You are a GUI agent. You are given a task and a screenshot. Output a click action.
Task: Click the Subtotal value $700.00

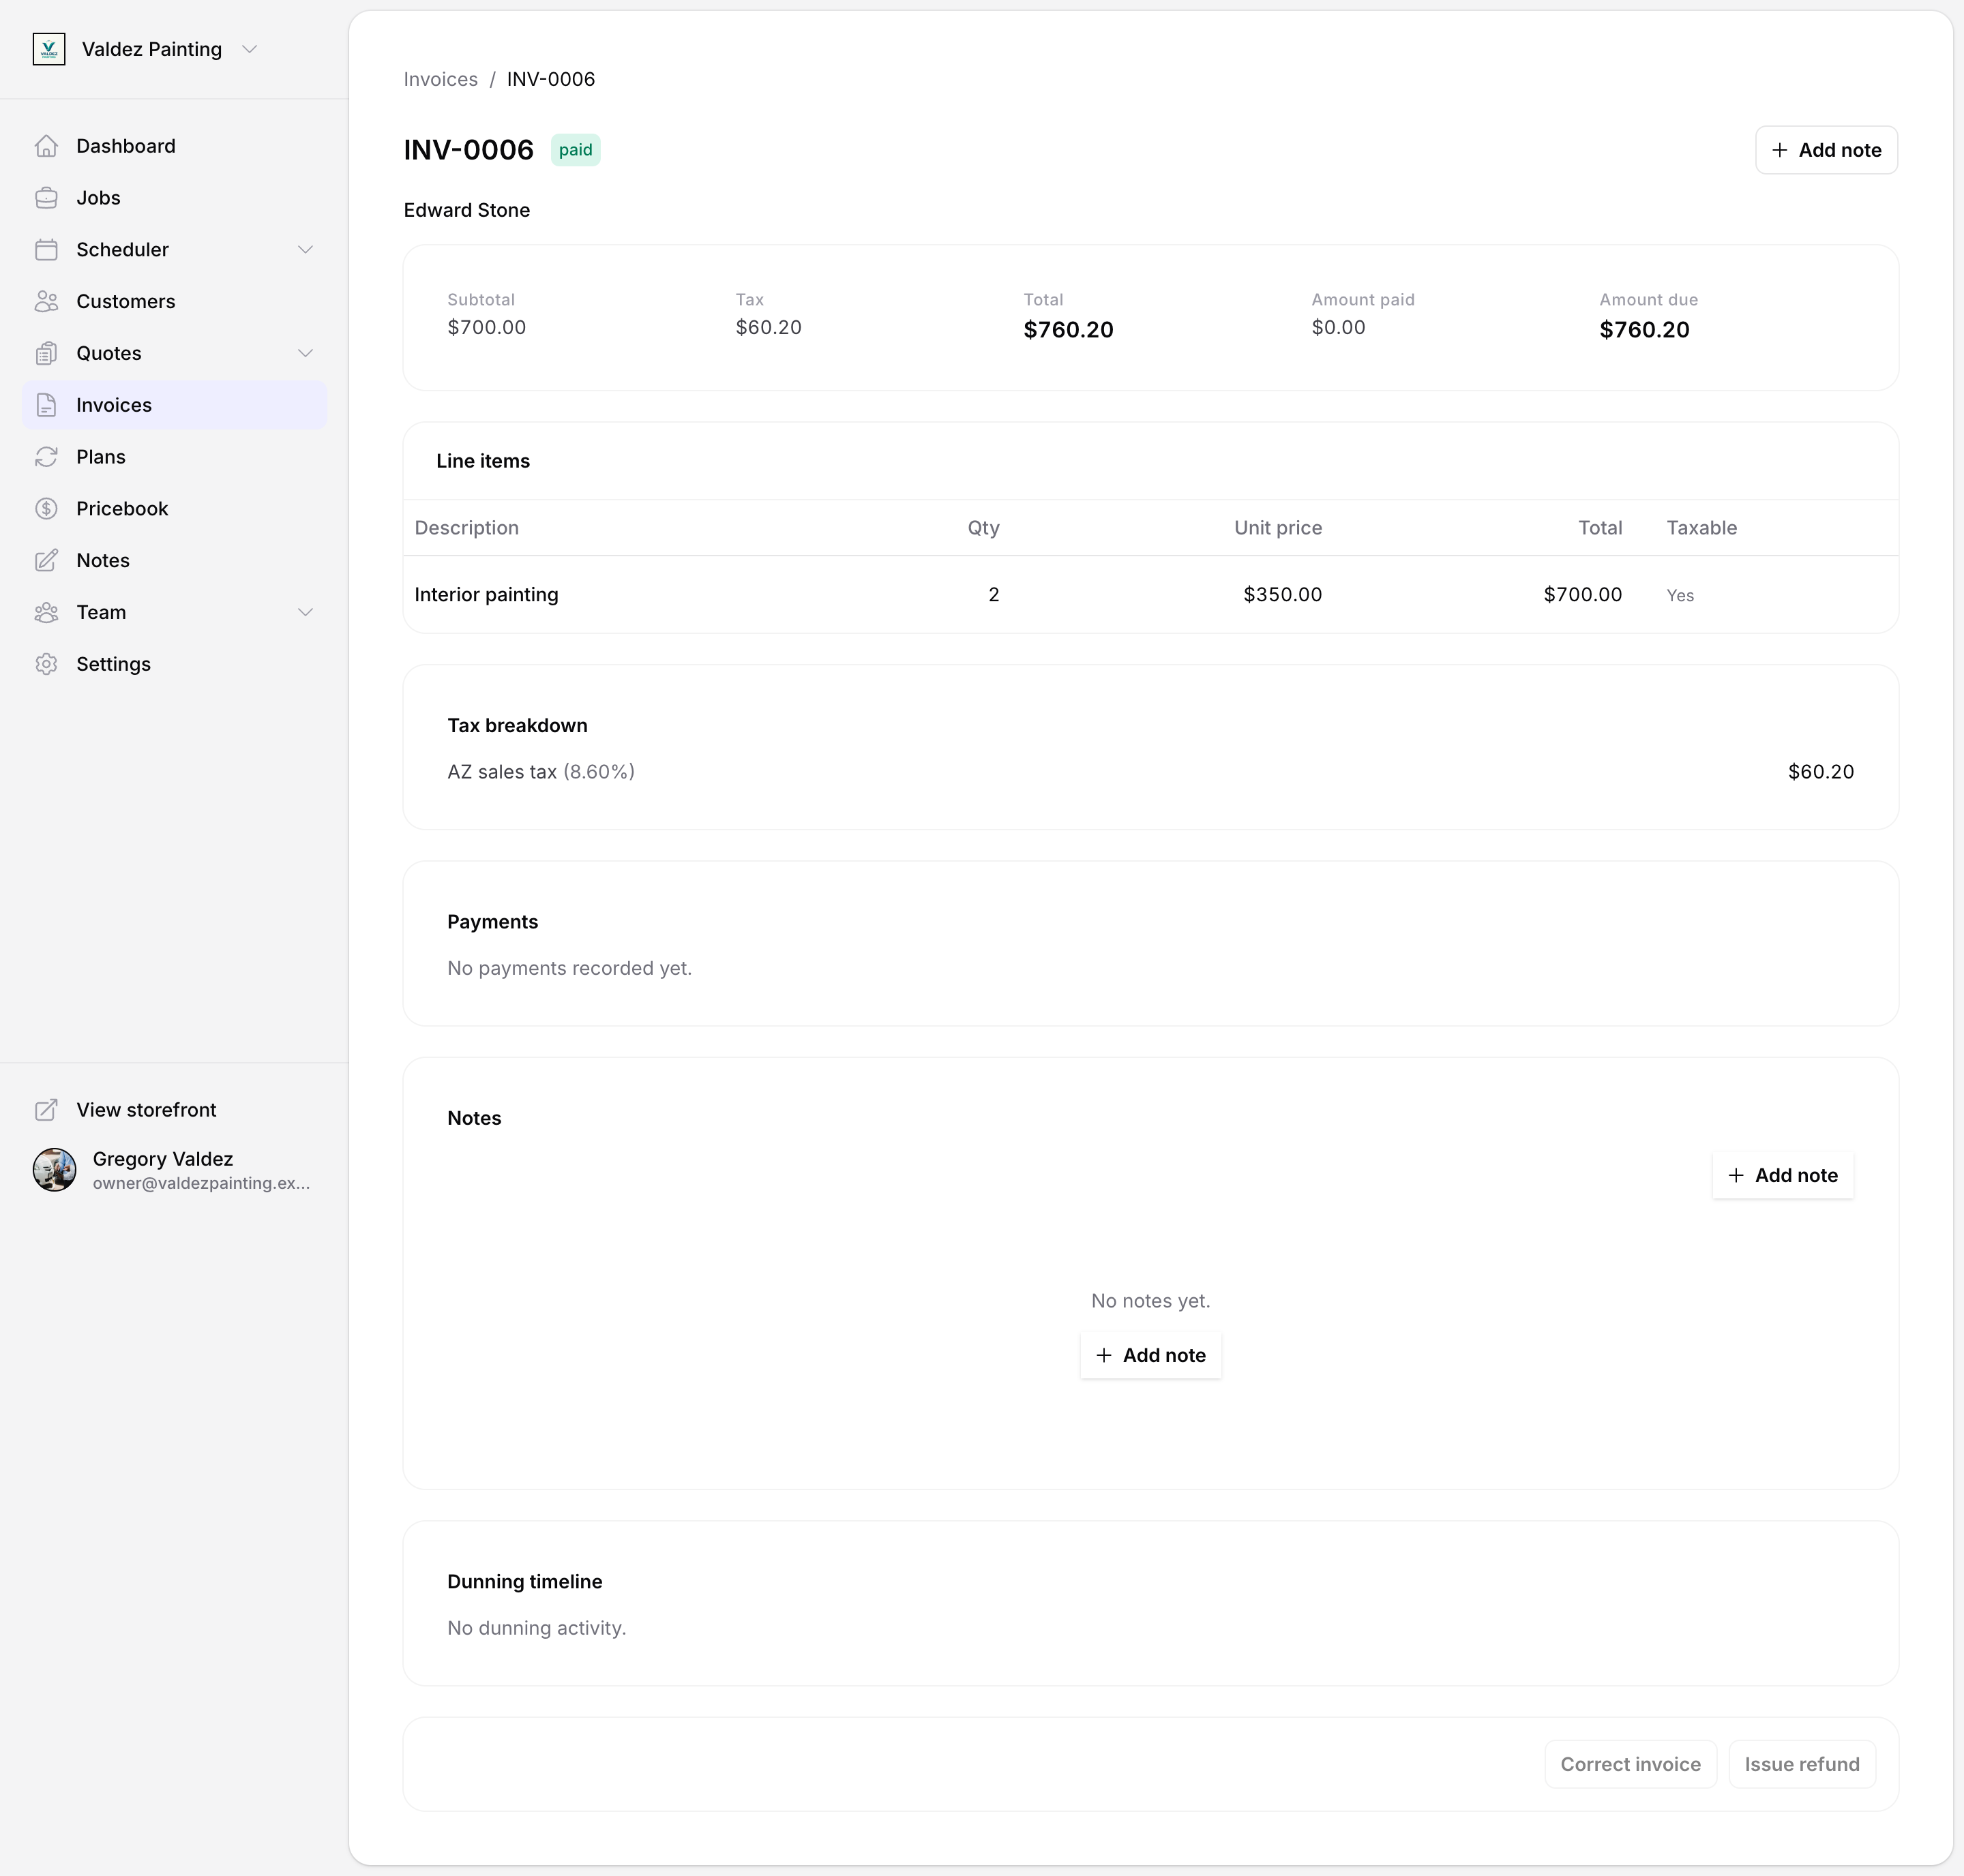486,328
